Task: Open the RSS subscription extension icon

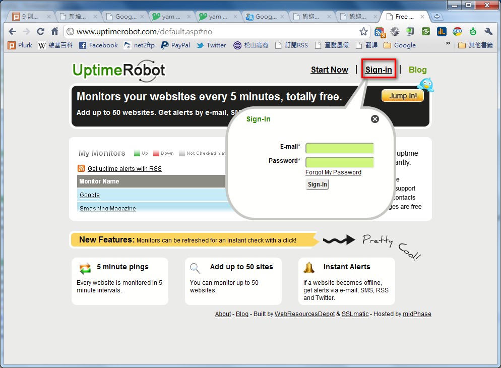Action: pyautogui.click(x=380, y=32)
